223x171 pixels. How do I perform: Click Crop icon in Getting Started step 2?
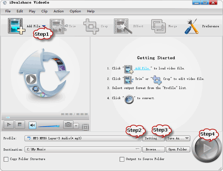pos(157,80)
